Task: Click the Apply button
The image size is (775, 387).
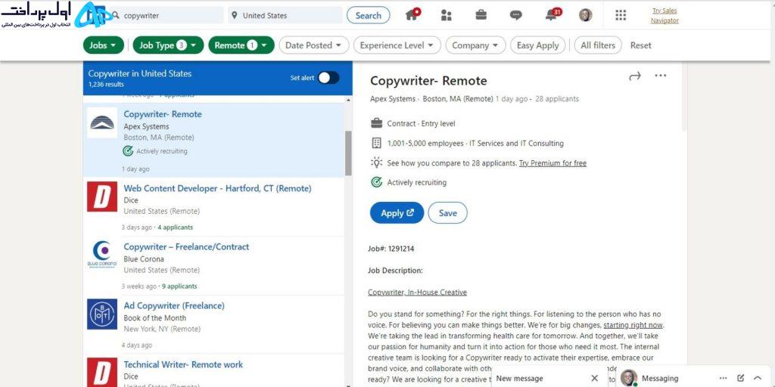Action: 397,212
